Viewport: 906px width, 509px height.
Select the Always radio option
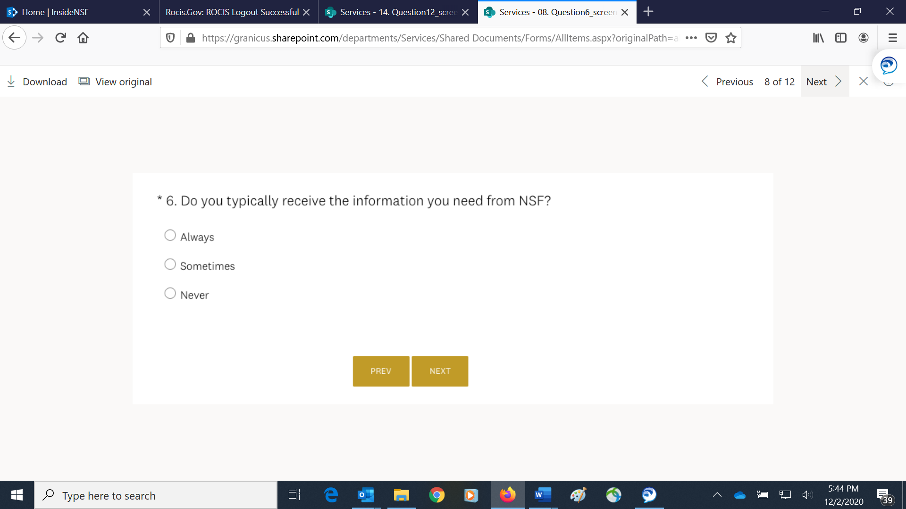pyautogui.click(x=170, y=235)
